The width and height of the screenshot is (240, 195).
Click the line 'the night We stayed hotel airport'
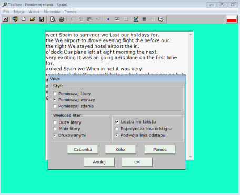[x=93, y=46]
